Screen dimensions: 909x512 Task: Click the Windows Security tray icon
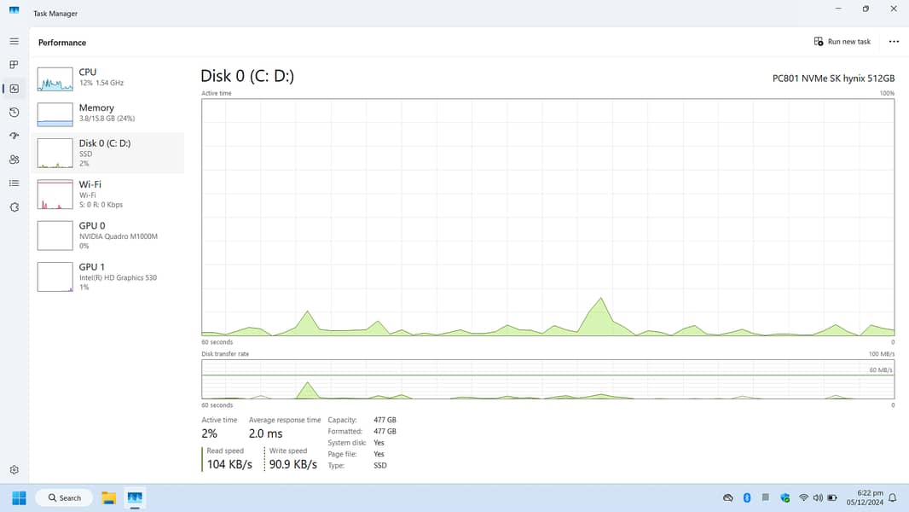785,497
